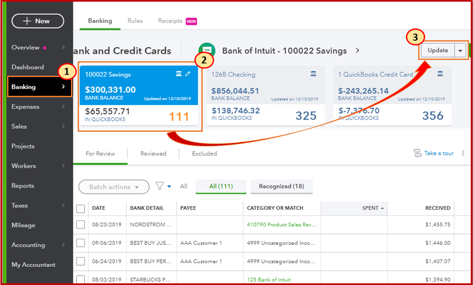Open the Batch actions dropdown
The image size is (473, 285).
[114, 187]
